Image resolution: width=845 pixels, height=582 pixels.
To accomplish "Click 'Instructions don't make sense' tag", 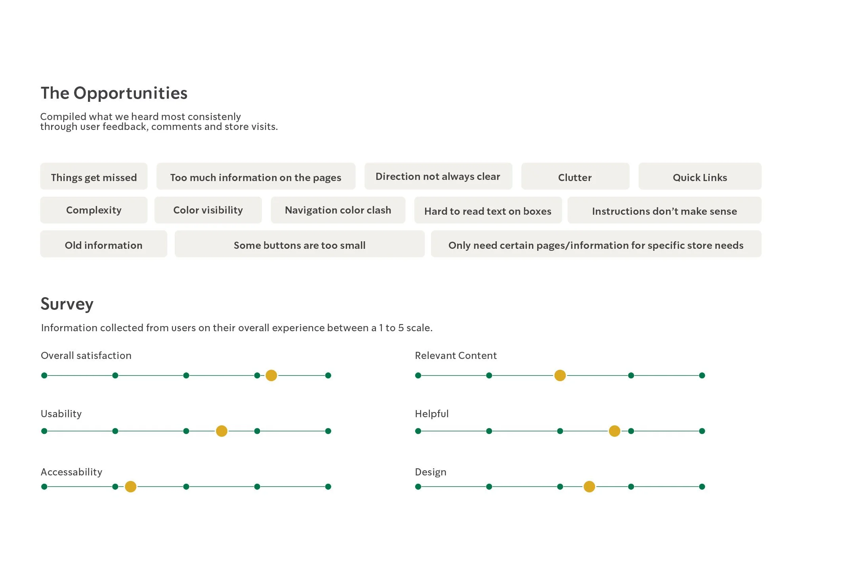I will tap(664, 210).
